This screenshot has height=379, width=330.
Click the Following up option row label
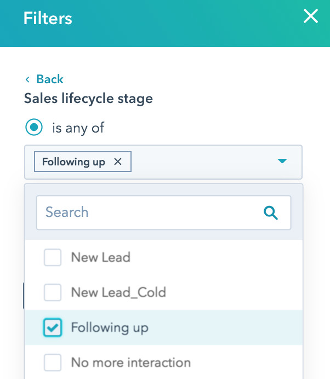pos(110,328)
